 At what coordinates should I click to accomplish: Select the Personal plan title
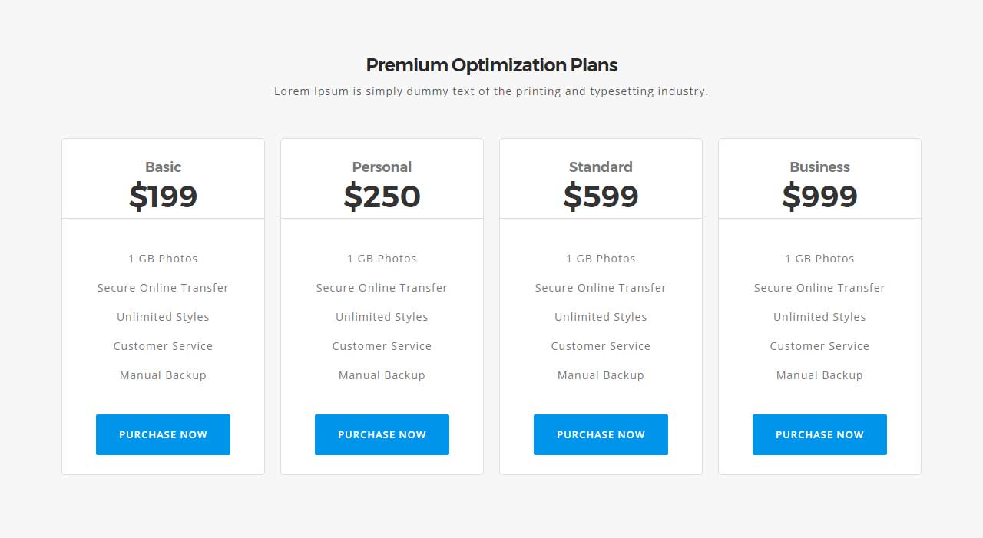[382, 167]
